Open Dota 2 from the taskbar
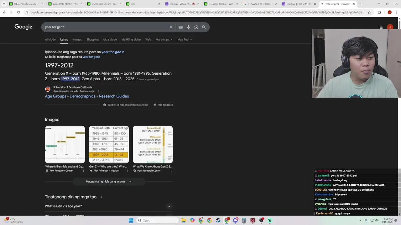 point(253,220)
